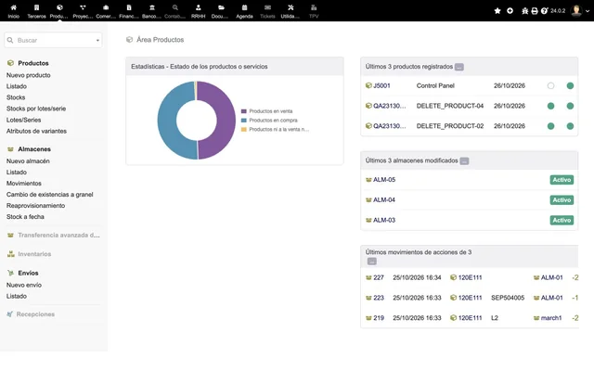
Task: Open Lotes/Series menu entry
Action: pos(23,120)
